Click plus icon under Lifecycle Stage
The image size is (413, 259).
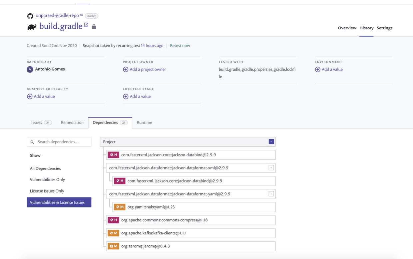126,97
